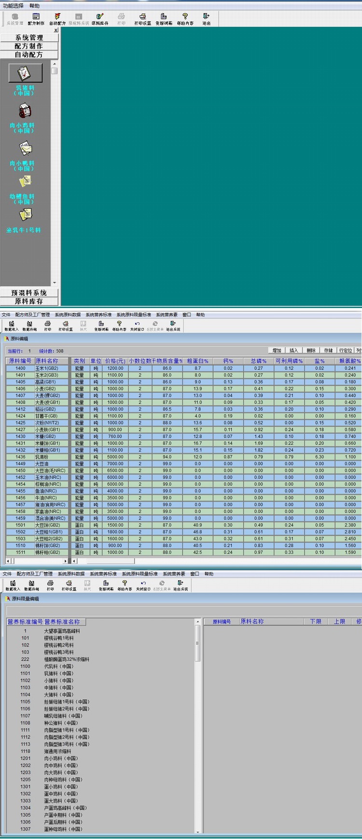Open the 自动配方 sidebar section
The image size is (362, 840).
(x=29, y=55)
